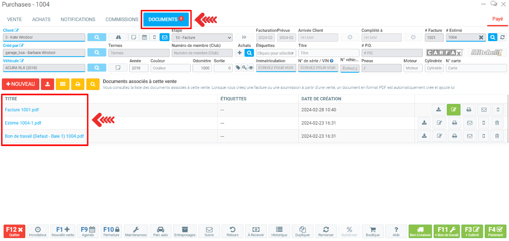Download the Facture 1001.pdf document

pyautogui.click(x=438, y=109)
